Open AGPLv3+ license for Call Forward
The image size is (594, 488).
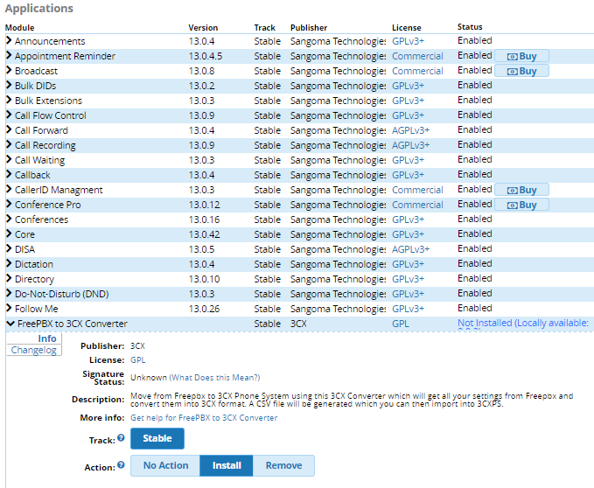tap(410, 130)
